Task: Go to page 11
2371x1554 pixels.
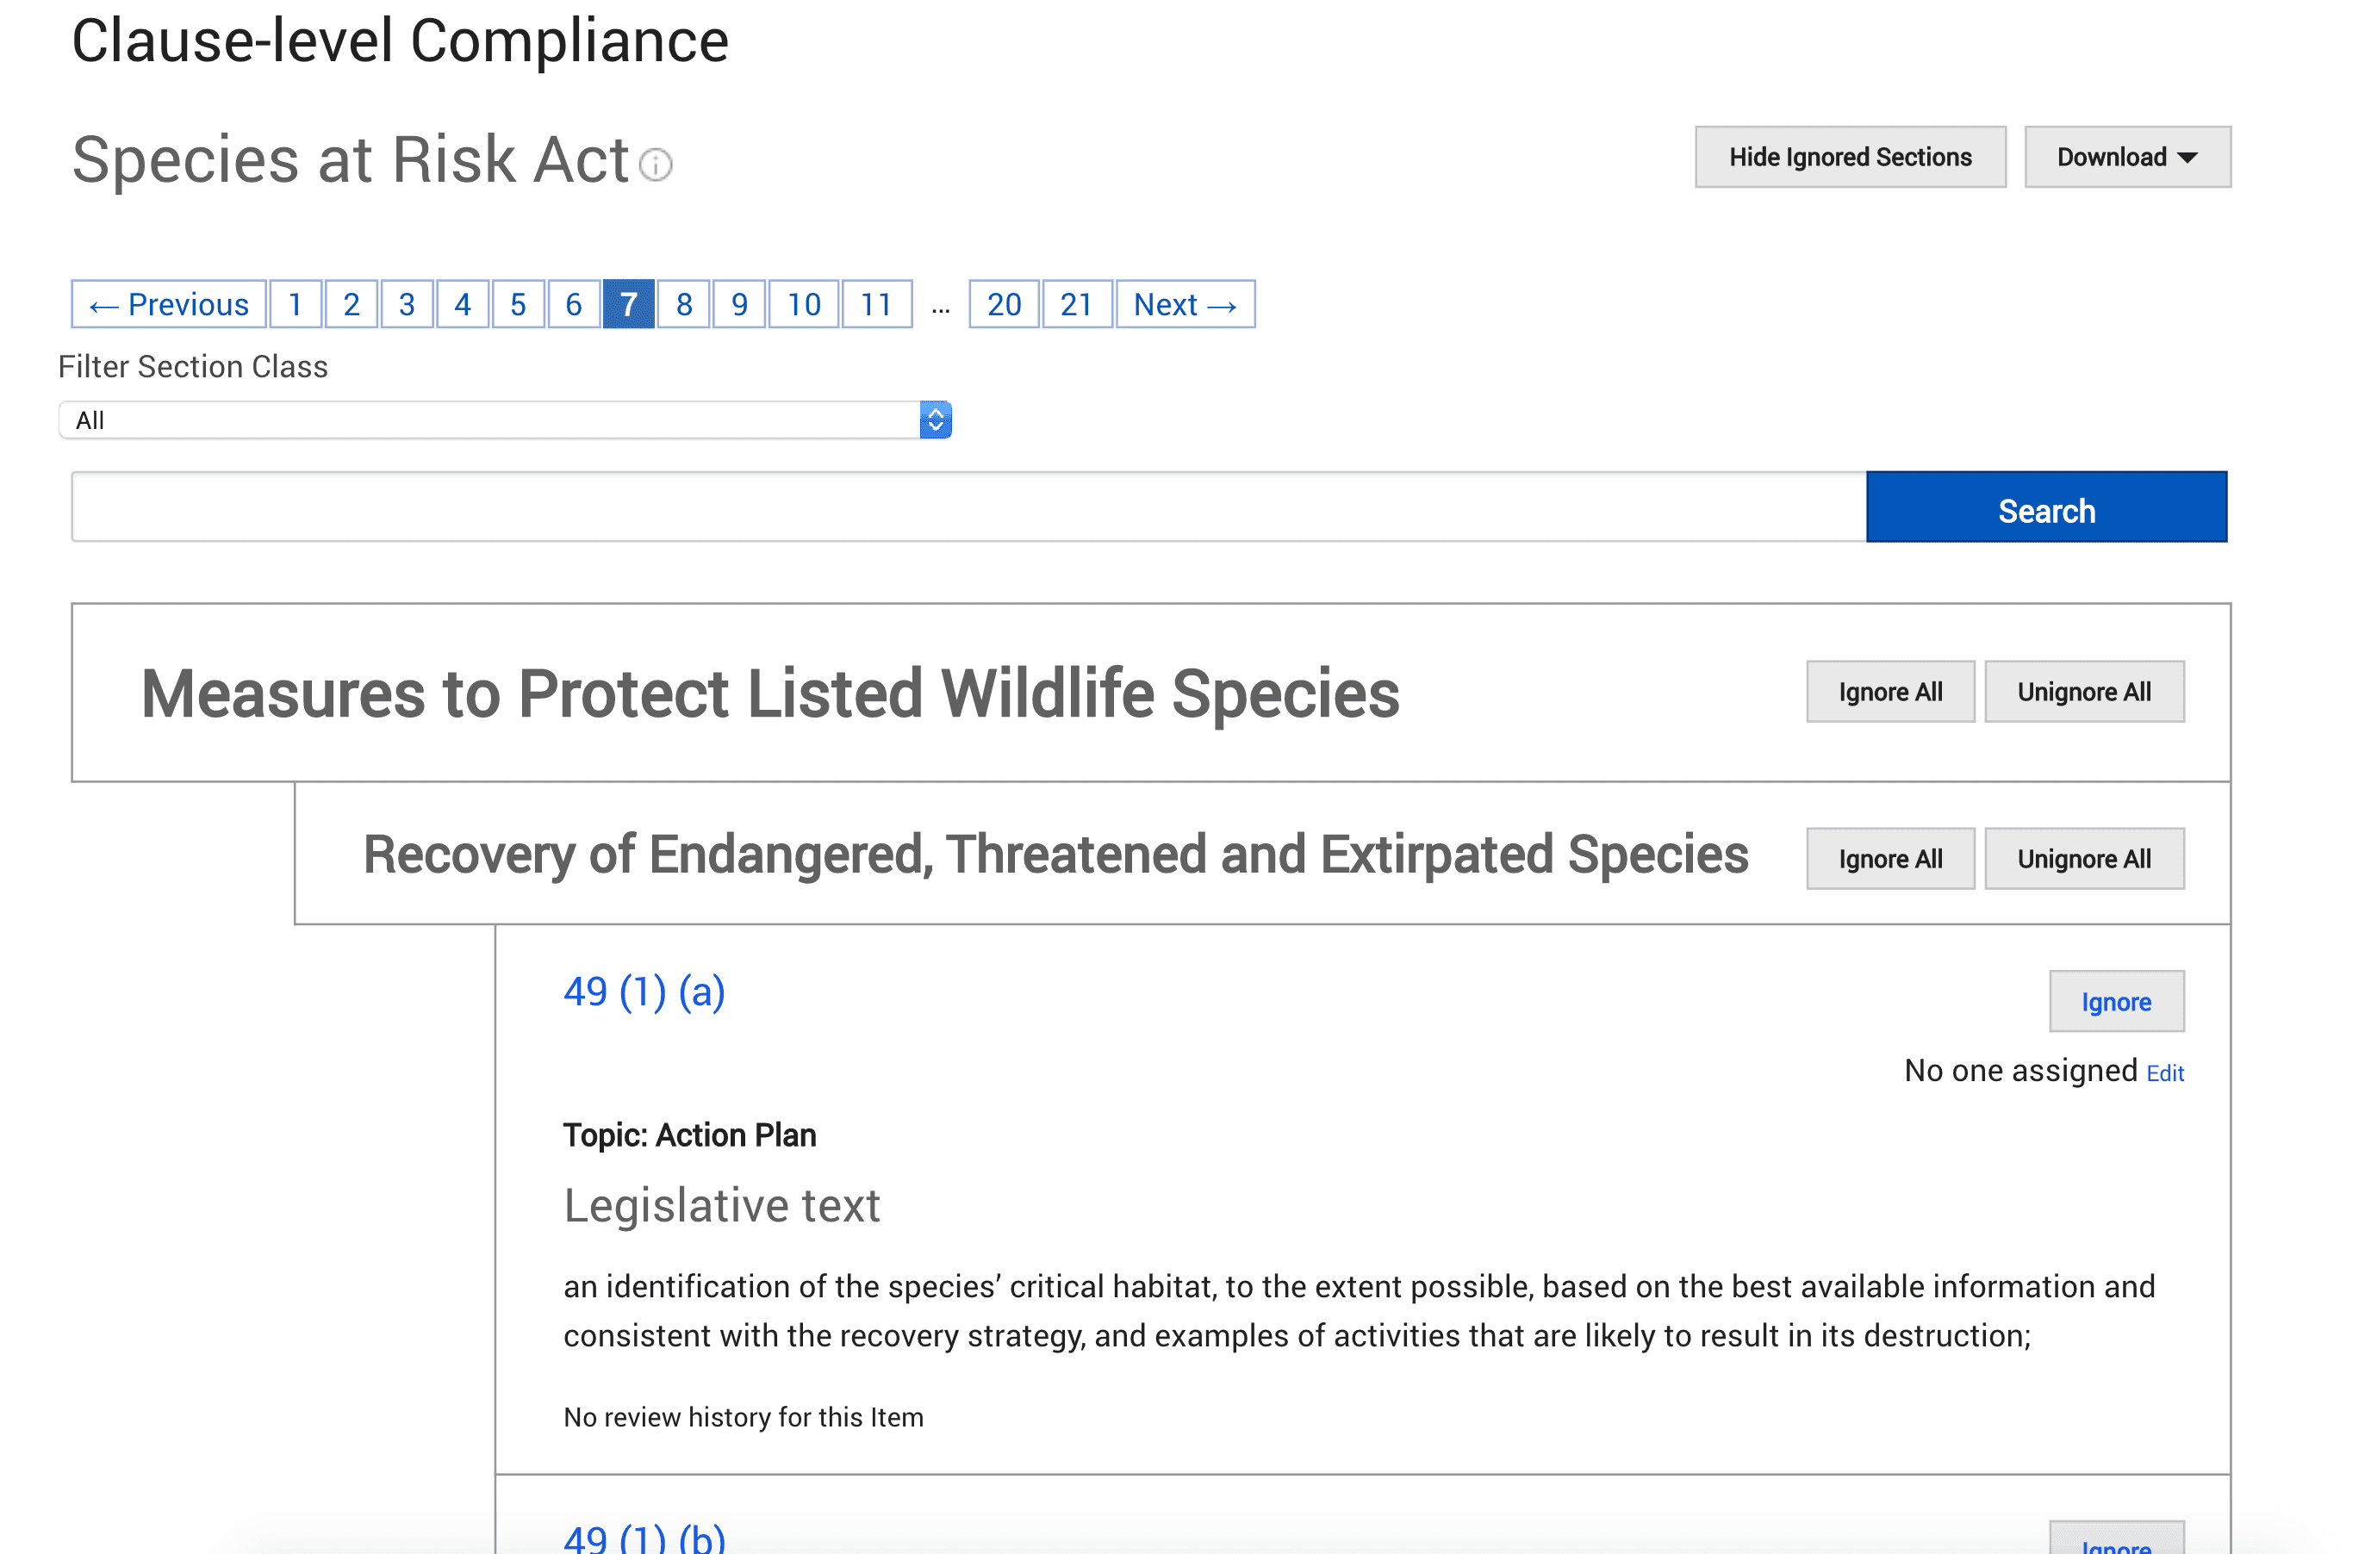Action: pyautogui.click(x=877, y=305)
